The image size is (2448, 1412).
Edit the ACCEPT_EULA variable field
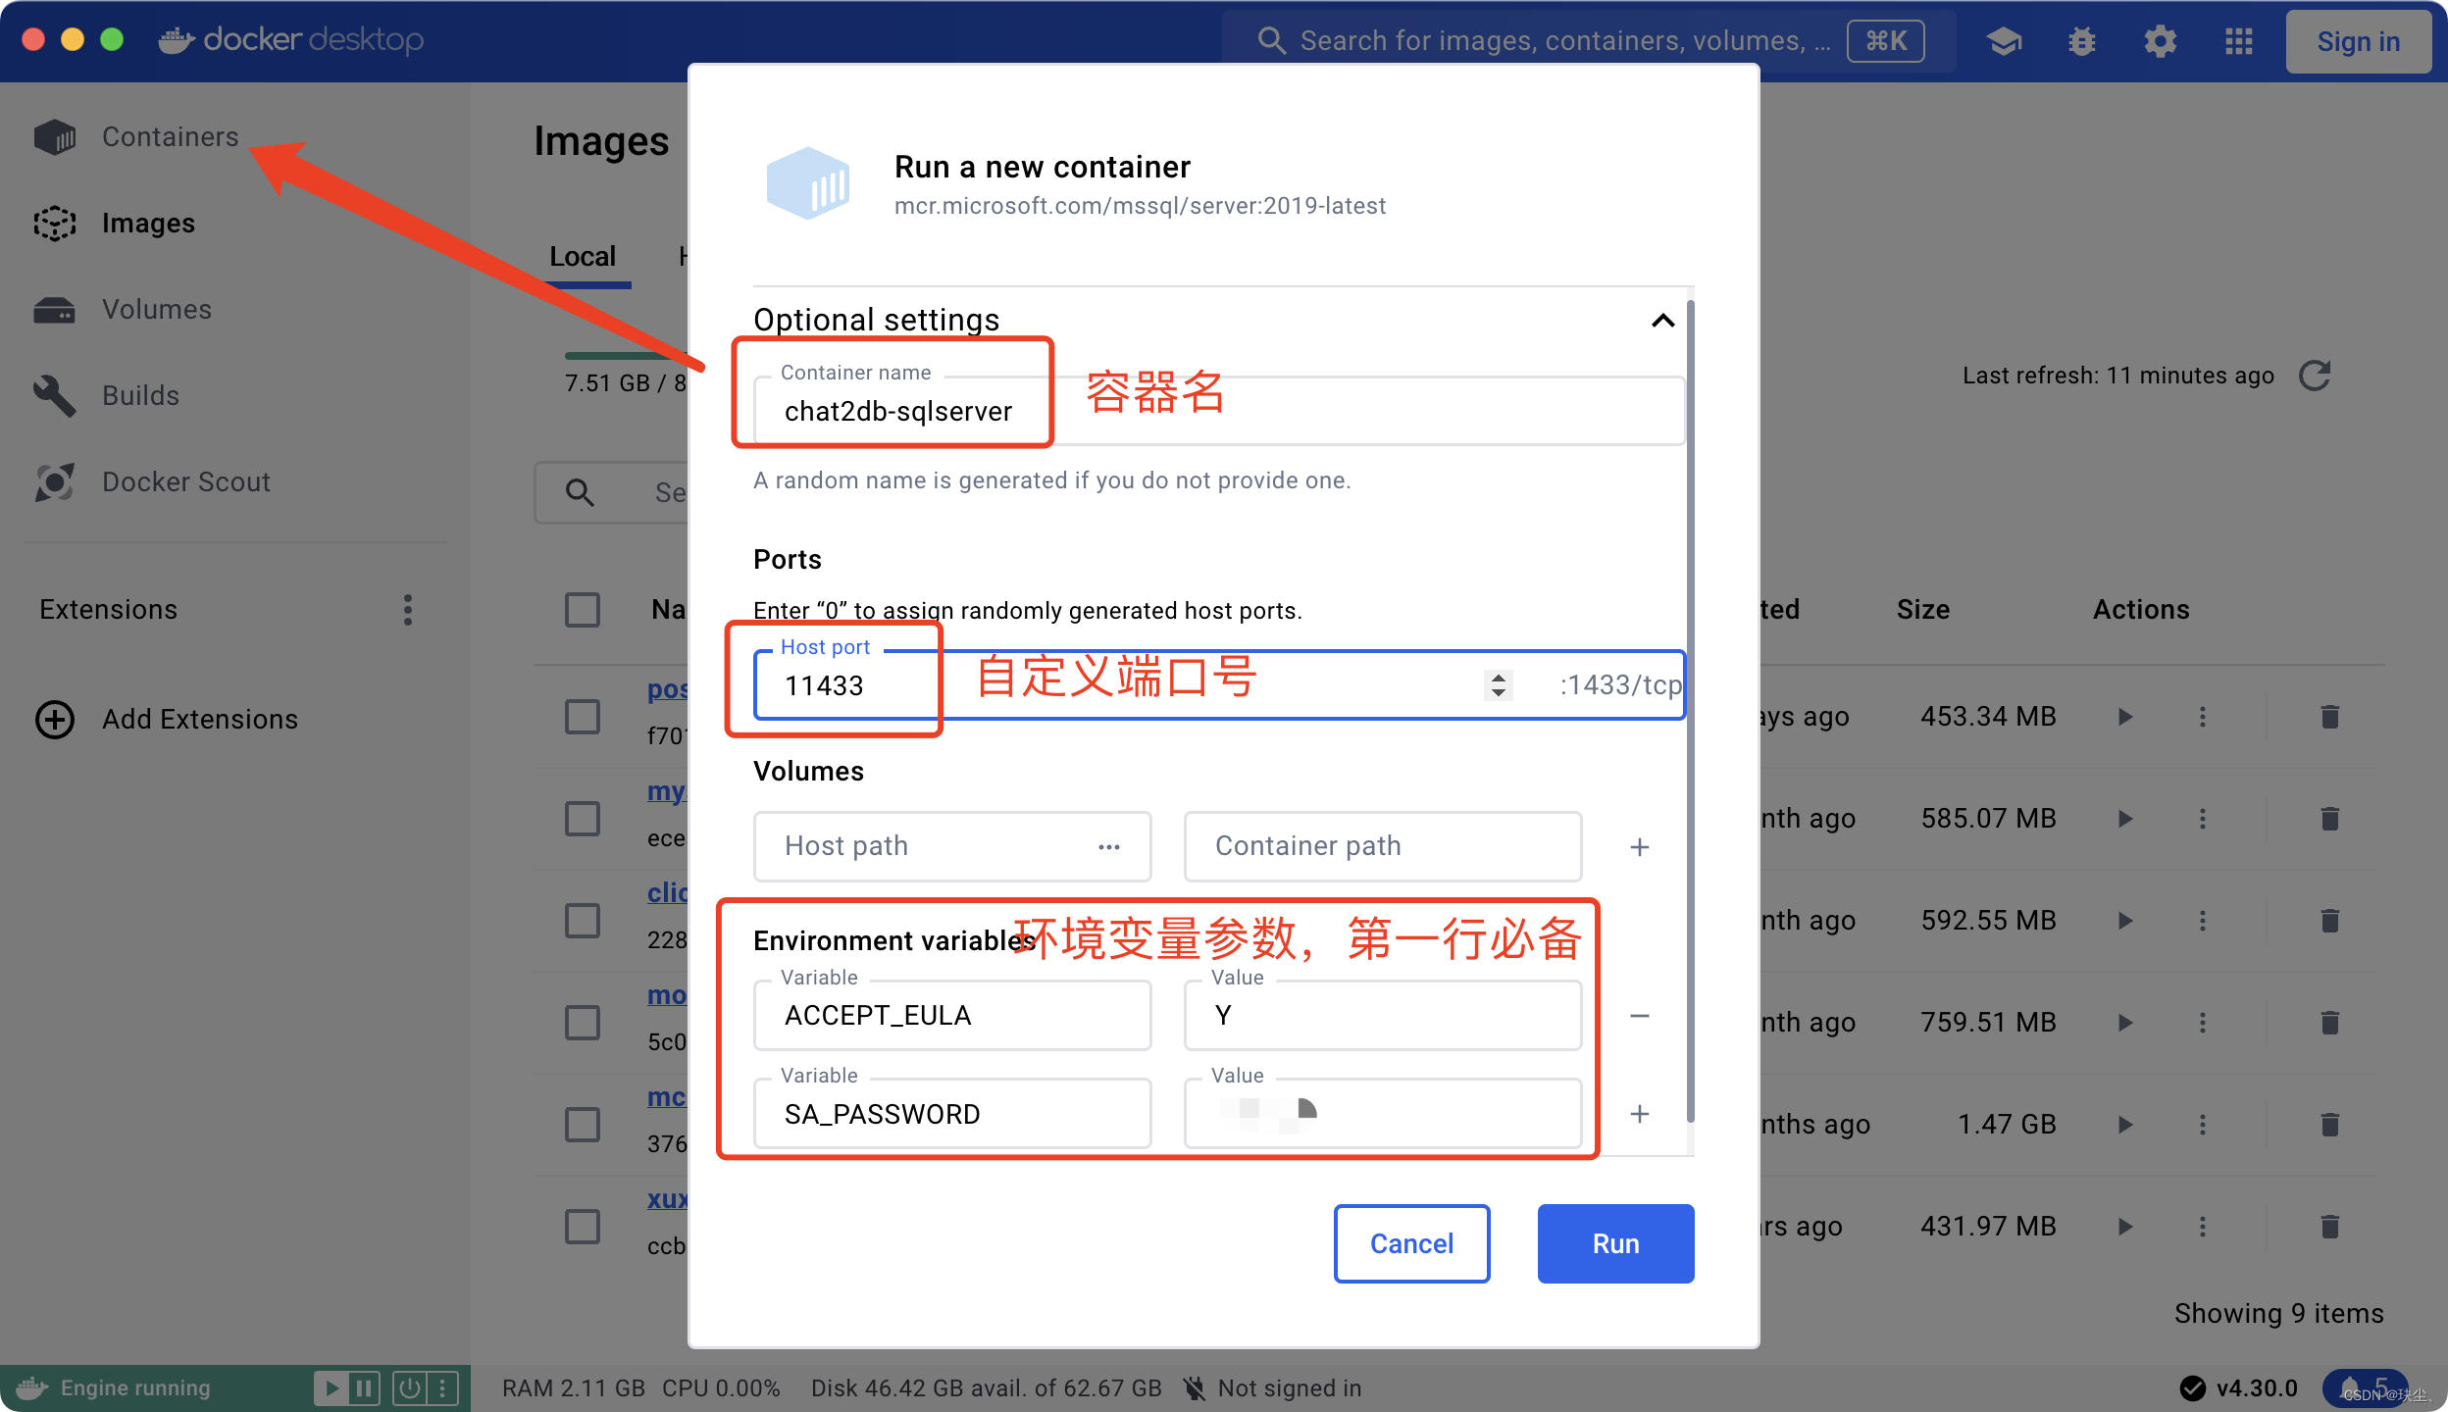(x=952, y=1016)
